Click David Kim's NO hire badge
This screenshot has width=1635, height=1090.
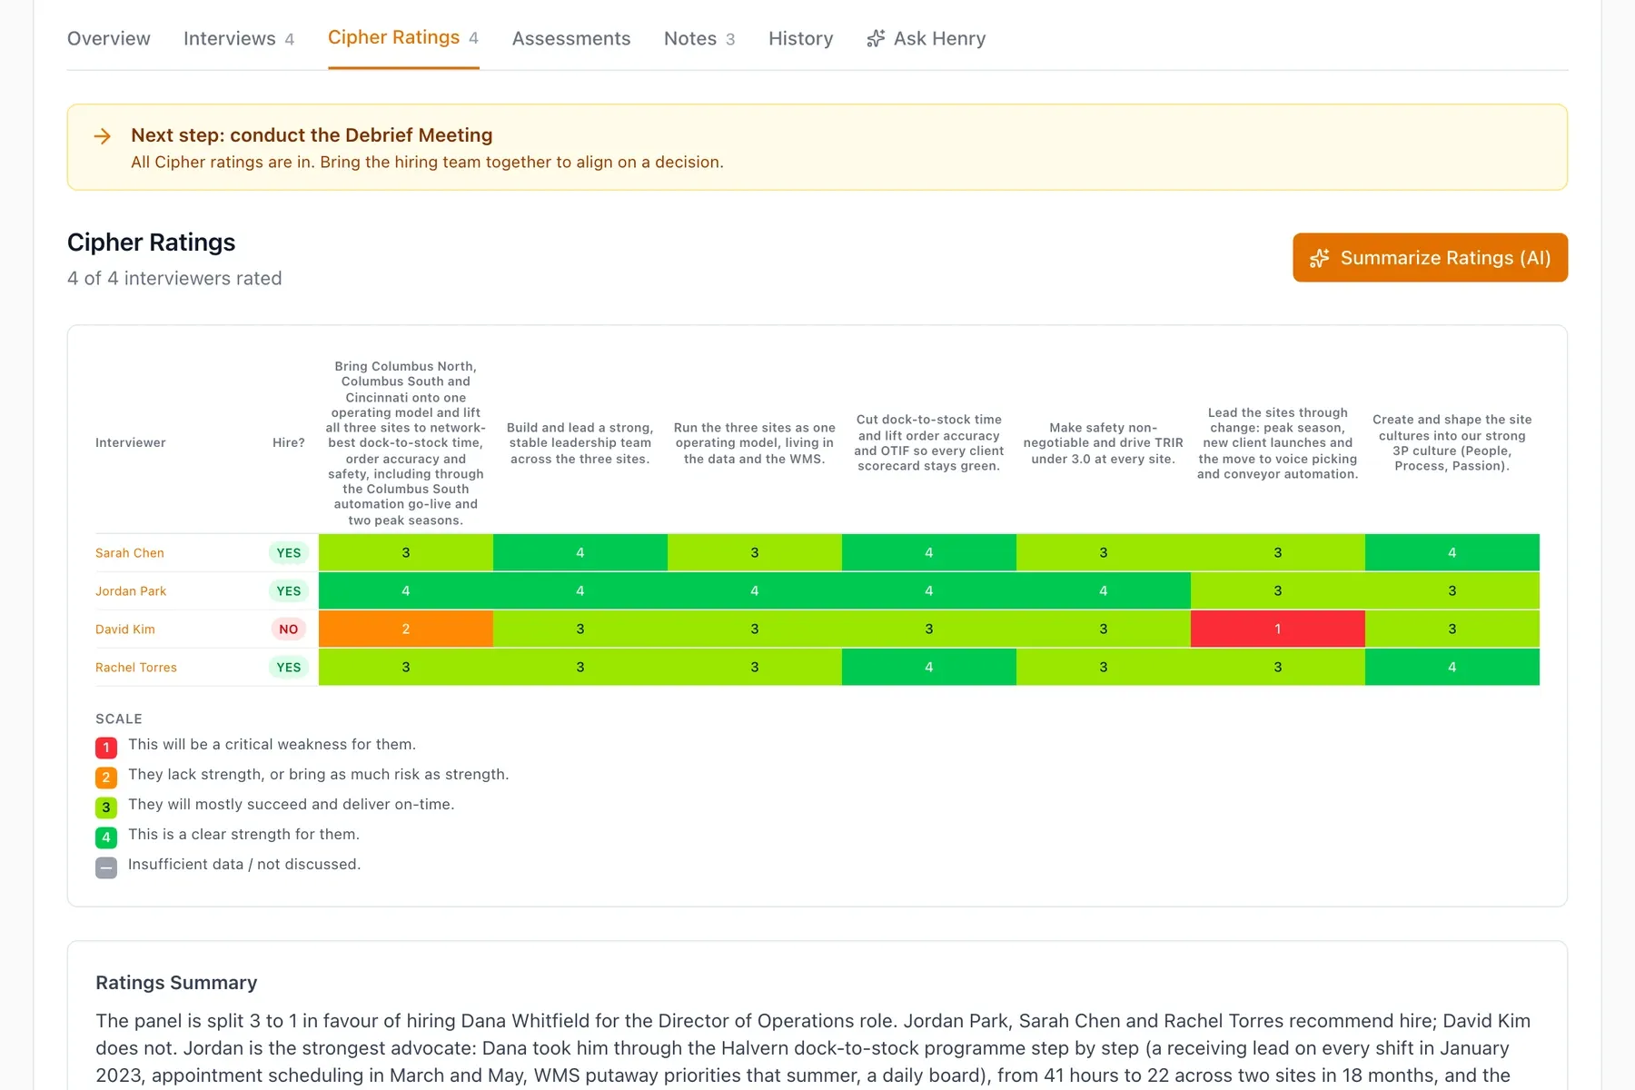(x=289, y=629)
